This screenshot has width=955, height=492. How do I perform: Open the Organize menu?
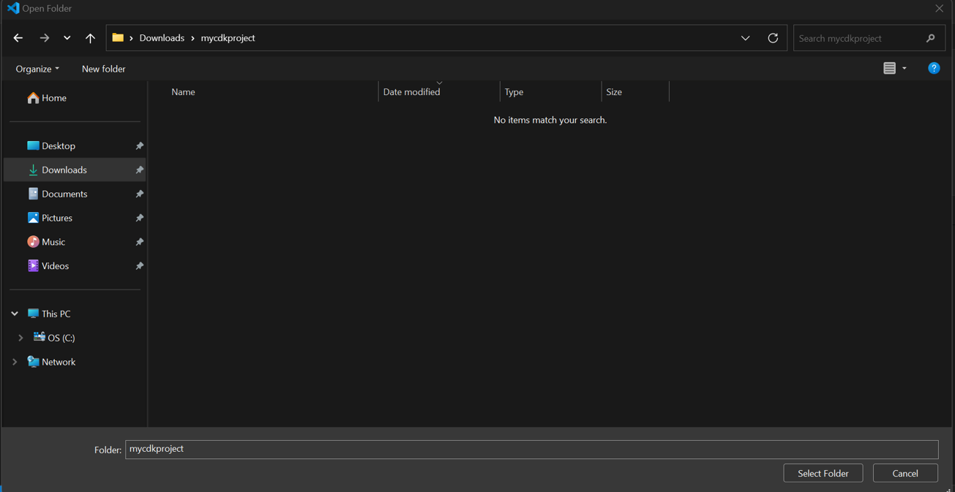(34, 68)
